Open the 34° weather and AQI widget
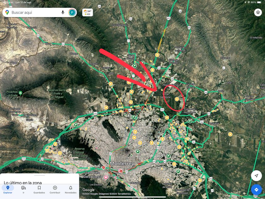 tap(88, 13)
